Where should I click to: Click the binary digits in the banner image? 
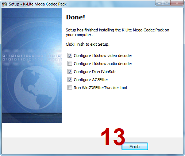(x=32, y=58)
